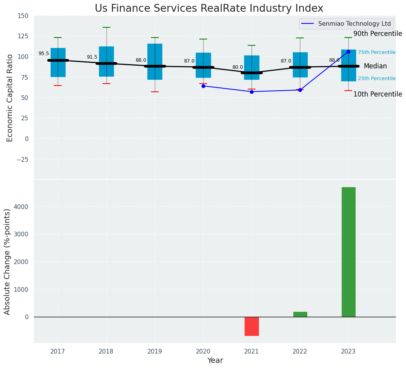Click the 10th Percentile annotation
The image size is (406, 368).
click(x=377, y=95)
